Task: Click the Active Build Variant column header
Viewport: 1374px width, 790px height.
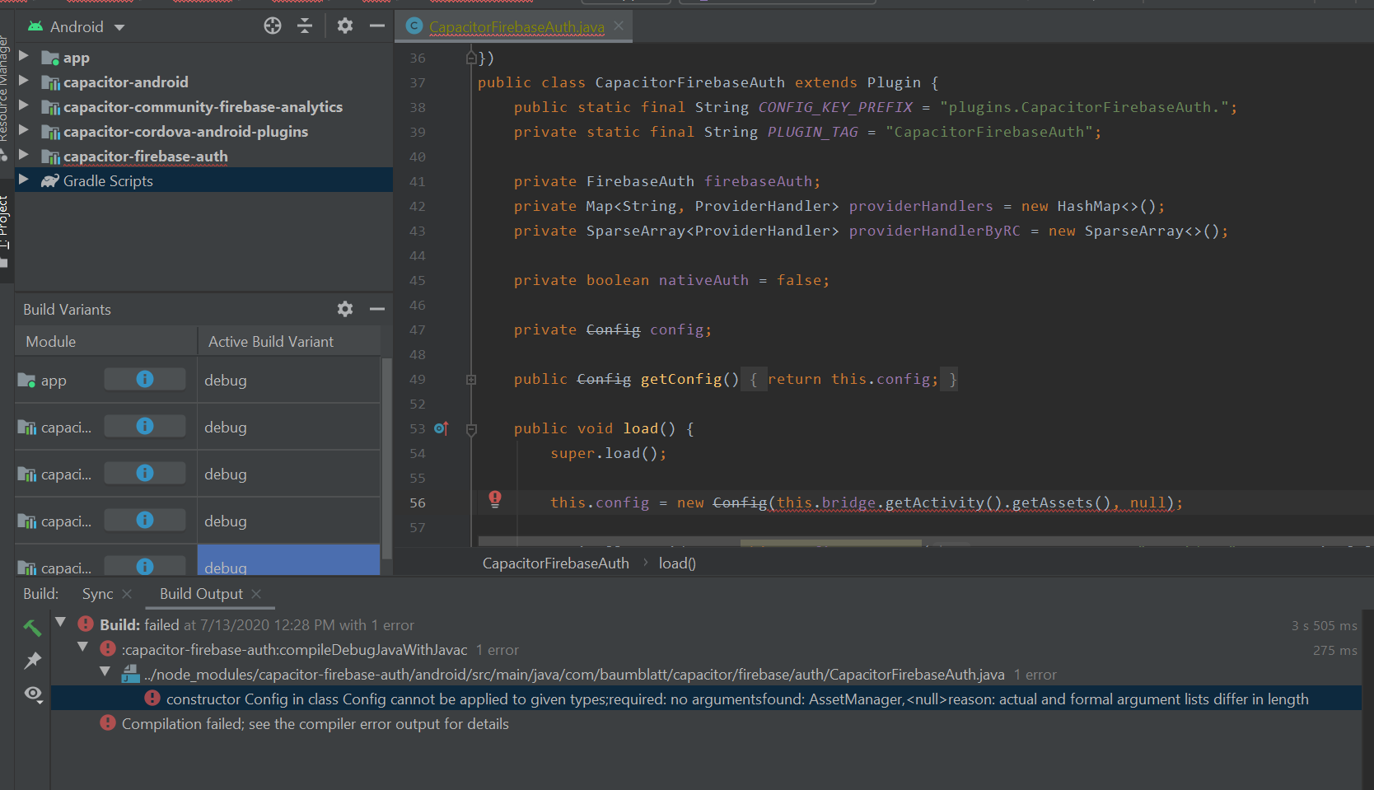Action: pyautogui.click(x=289, y=341)
